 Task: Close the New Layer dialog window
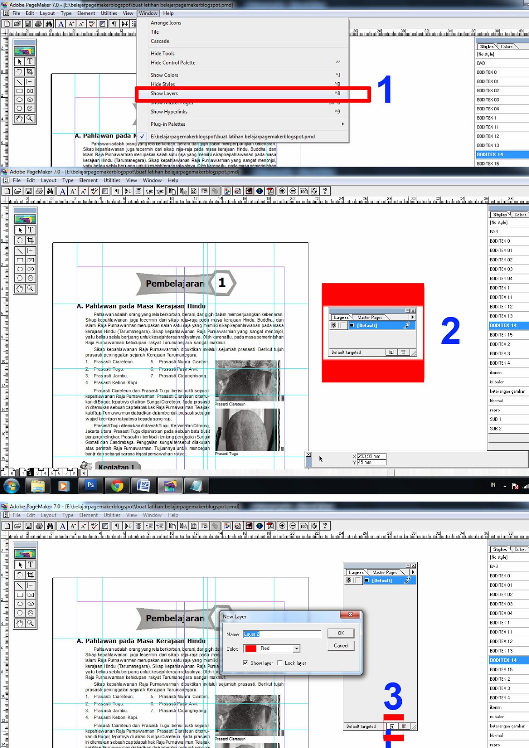click(x=350, y=614)
